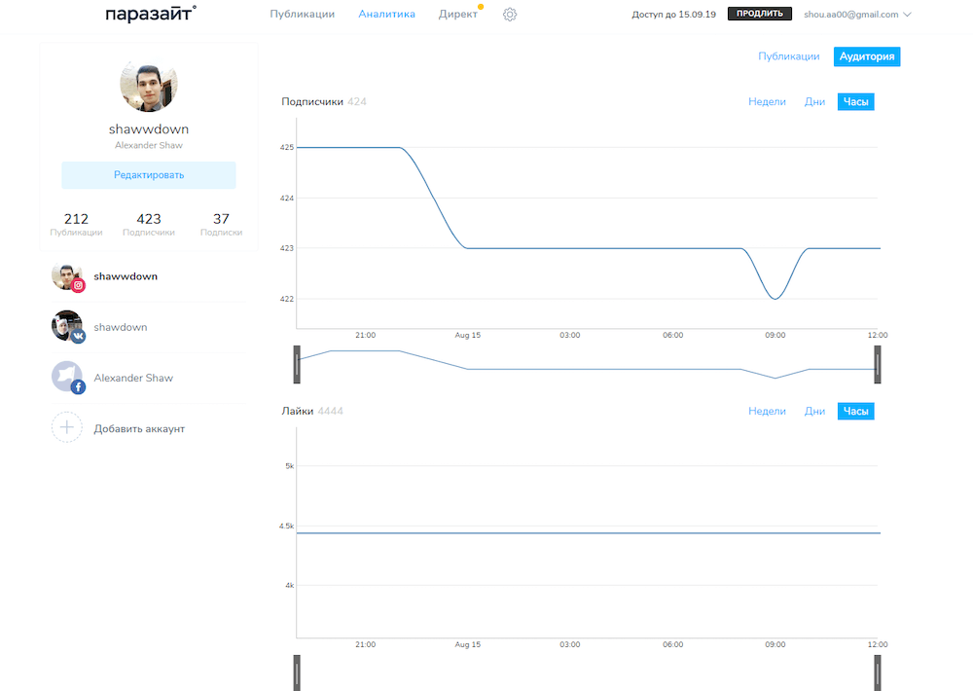Open the settings gear icon
The height and width of the screenshot is (691, 973).
510,15
